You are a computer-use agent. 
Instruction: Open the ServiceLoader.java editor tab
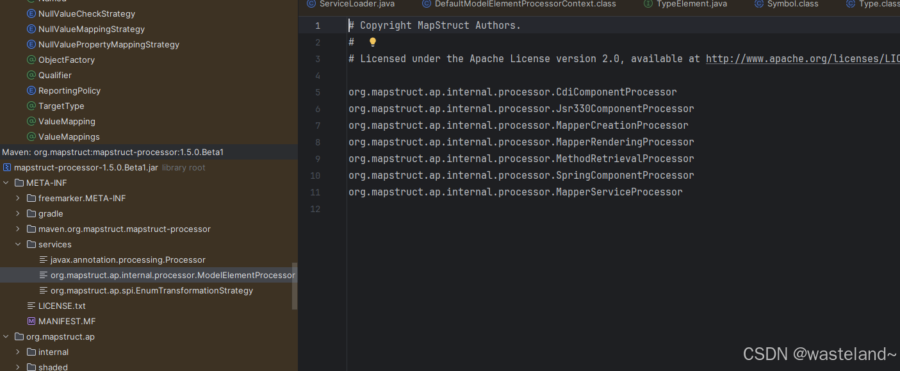350,4
